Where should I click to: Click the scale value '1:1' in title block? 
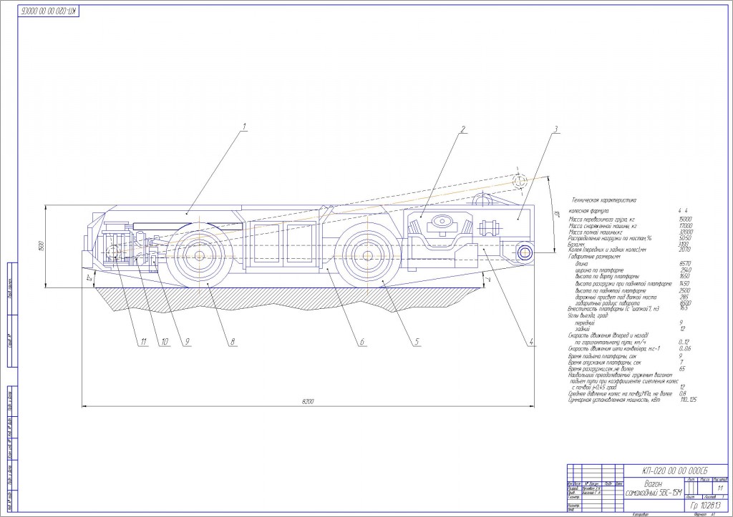(720, 488)
